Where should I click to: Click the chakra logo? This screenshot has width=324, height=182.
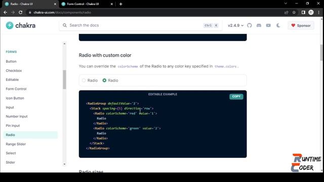pyautogui.click(x=20, y=25)
